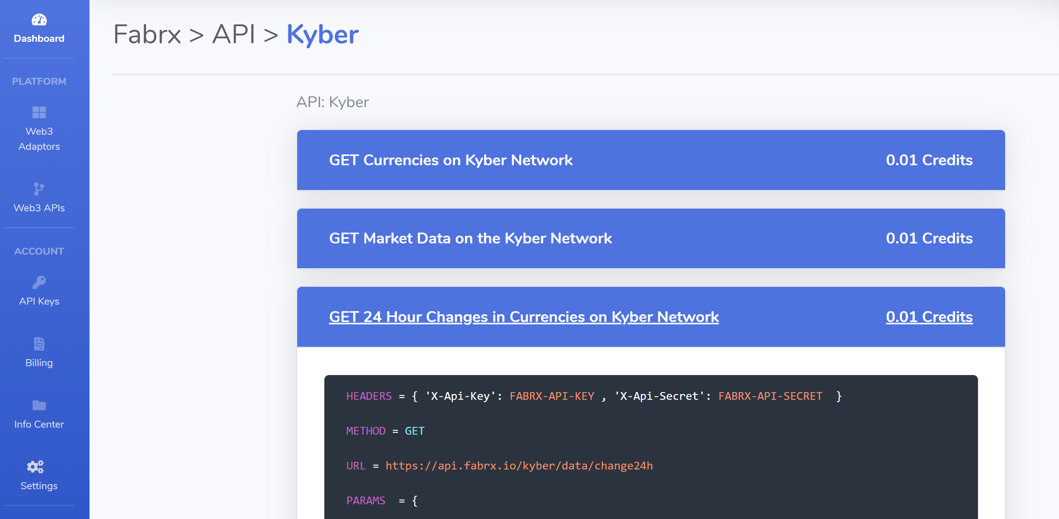
Task: Click the FABRX-API-KEY placeholder in code
Action: tap(552, 396)
